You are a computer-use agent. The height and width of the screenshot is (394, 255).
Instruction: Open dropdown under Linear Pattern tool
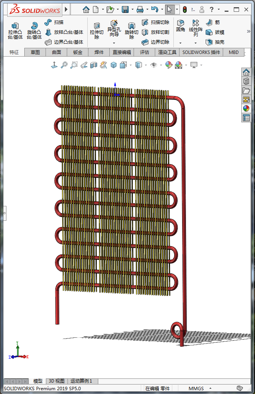[195, 43]
